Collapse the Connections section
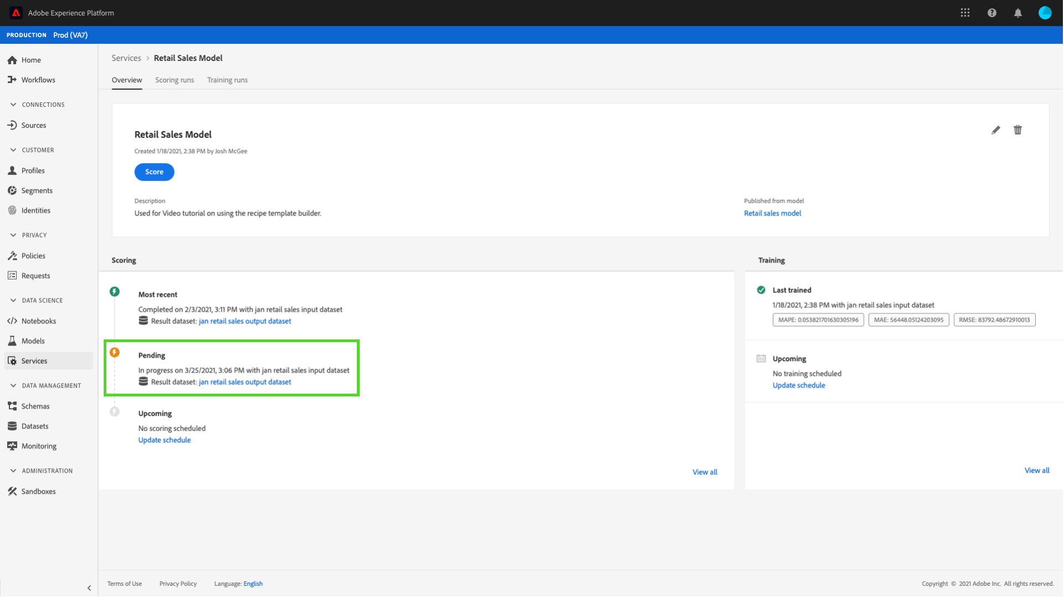The height and width of the screenshot is (598, 1064). (13, 105)
